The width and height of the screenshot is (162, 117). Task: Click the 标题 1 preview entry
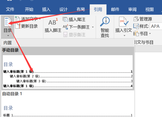pyautogui.click(x=68, y=115)
